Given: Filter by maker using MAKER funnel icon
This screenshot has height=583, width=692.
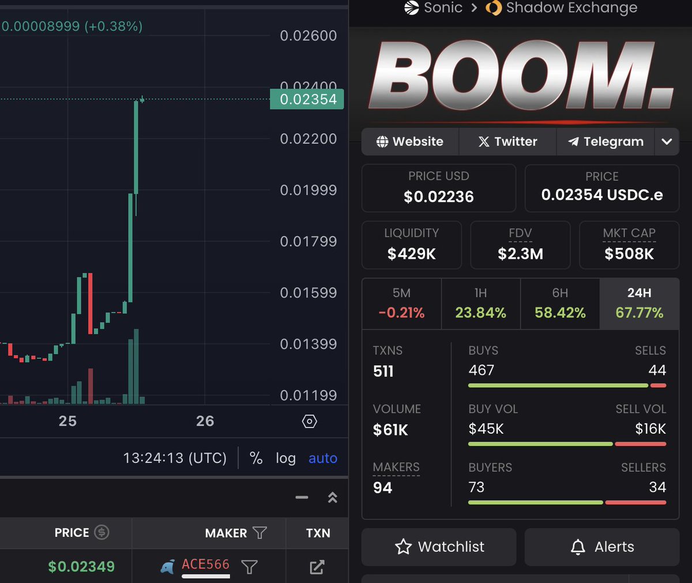Looking at the screenshot, I should (259, 533).
